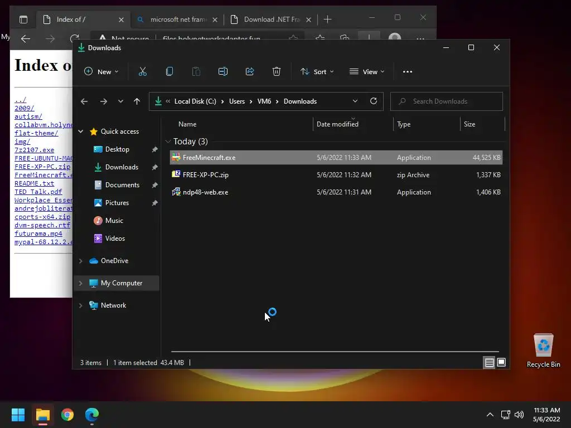The height and width of the screenshot is (428, 571).
Task: Open volume speaker tray icon
Action: (519, 415)
